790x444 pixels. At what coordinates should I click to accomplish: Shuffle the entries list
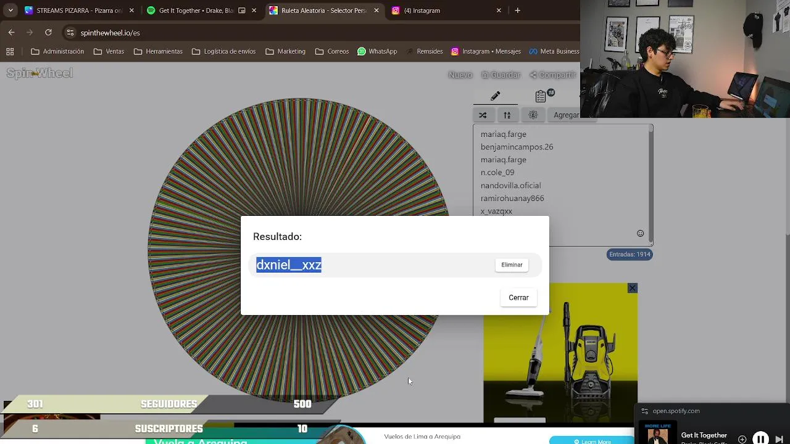click(483, 115)
